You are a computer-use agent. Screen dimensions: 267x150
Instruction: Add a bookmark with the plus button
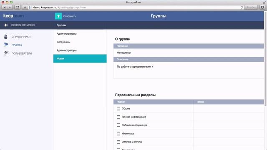tap(25, 7)
